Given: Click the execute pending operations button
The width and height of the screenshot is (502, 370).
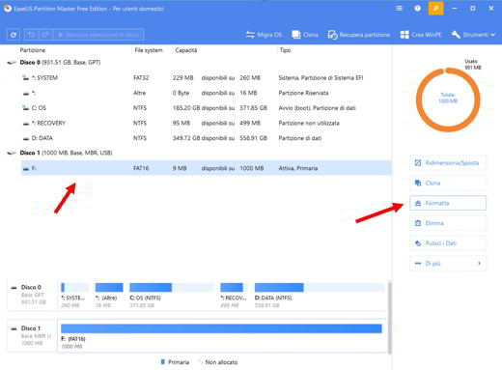Looking at the screenshot, I should pyautogui.click(x=98, y=35).
